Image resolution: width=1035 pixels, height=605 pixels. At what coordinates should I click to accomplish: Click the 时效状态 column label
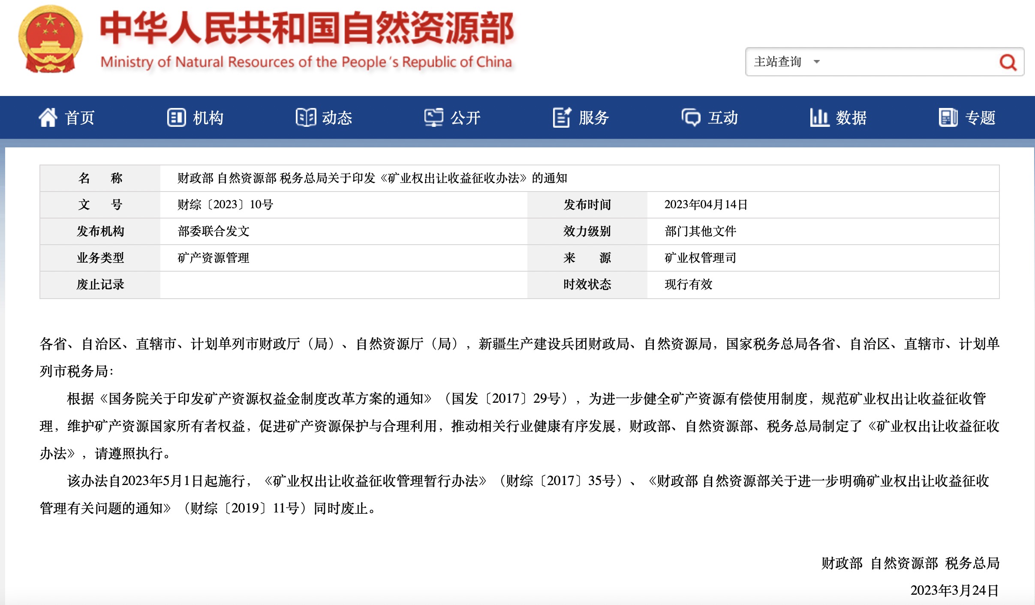(x=587, y=285)
